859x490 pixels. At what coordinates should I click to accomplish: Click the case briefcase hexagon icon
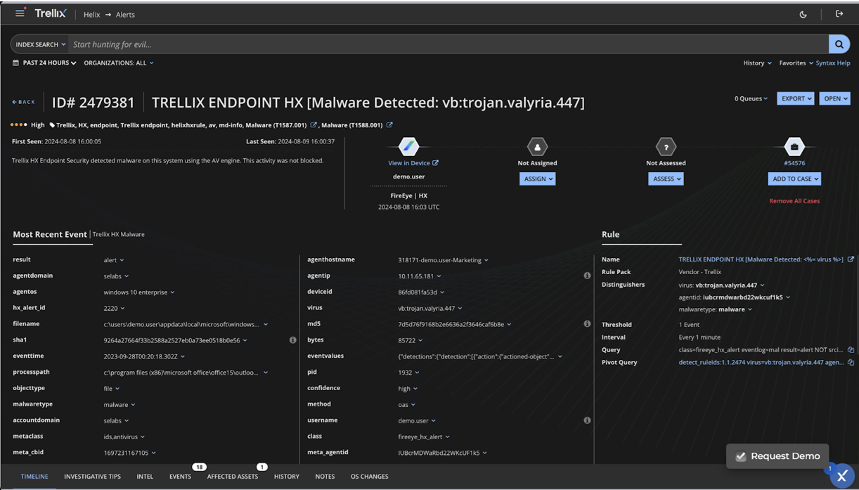click(x=794, y=147)
